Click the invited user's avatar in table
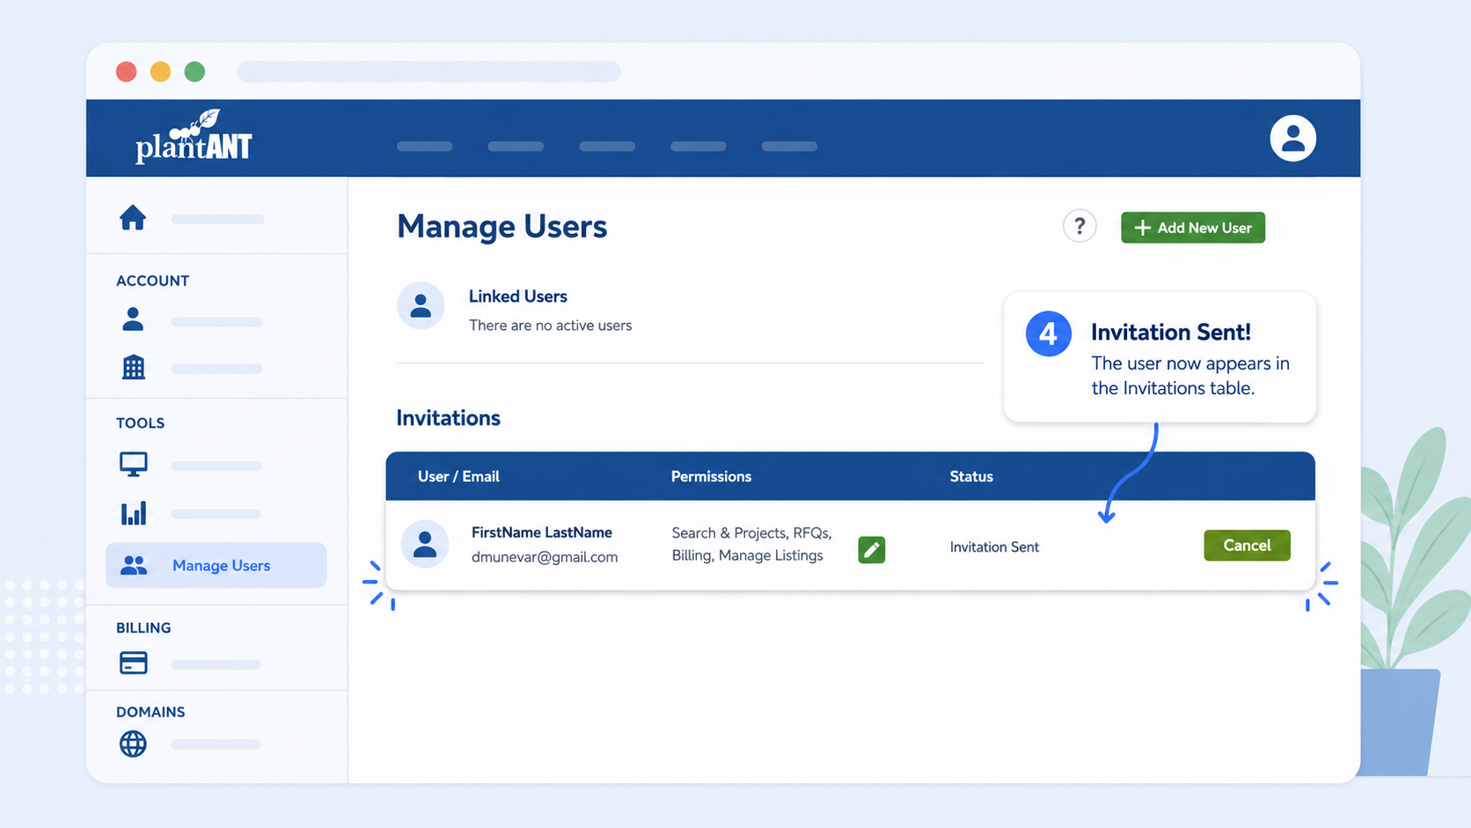The image size is (1471, 828). pos(425,544)
